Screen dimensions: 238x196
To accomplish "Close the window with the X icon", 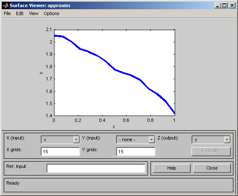I will pos(232,5).
